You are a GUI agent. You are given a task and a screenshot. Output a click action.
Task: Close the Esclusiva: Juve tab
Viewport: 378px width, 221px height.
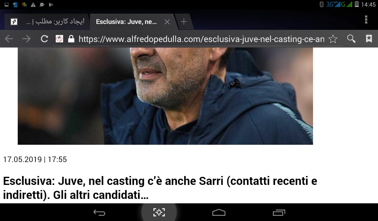[x=167, y=22]
